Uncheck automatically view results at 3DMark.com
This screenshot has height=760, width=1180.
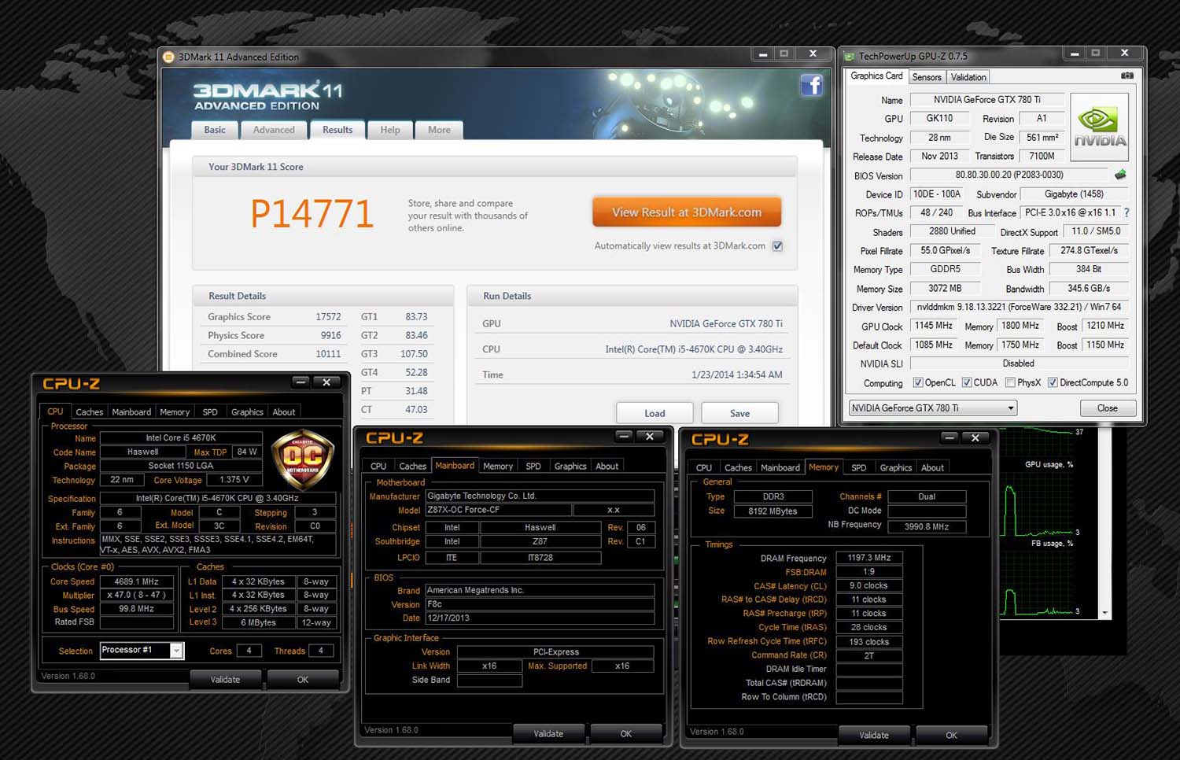pos(777,246)
